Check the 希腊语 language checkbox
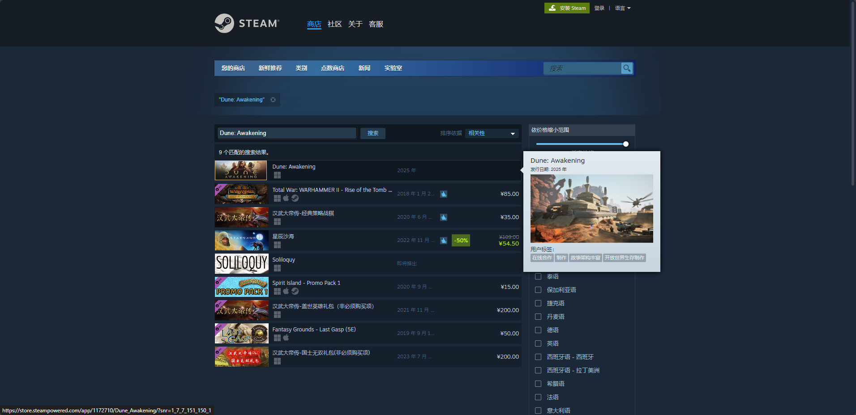The image size is (856, 415). [x=538, y=384]
